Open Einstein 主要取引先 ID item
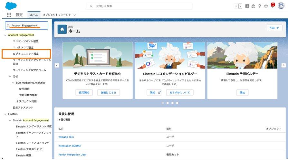This screenshot has height=160, width=288. 29,149
